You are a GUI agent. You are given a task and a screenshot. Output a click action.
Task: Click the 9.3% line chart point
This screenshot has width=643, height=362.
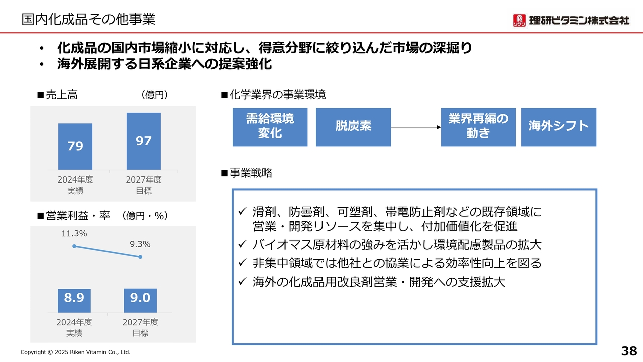(140, 257)
